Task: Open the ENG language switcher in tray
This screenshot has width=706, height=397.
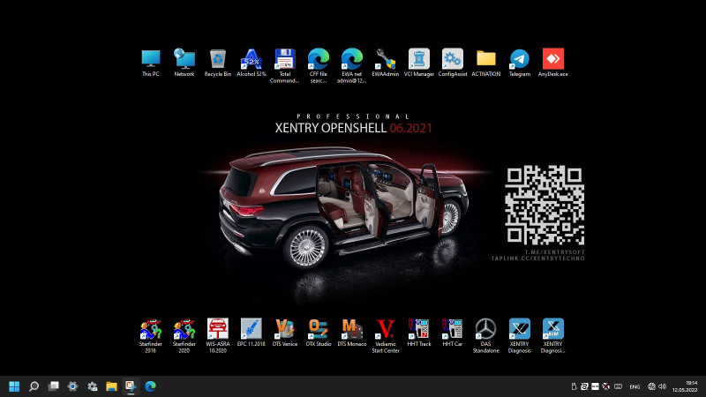Action: click(x=634, y=386)
